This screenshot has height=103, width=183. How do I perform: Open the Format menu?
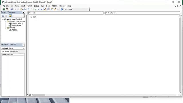pyautogui.click(x=29, y=6)
